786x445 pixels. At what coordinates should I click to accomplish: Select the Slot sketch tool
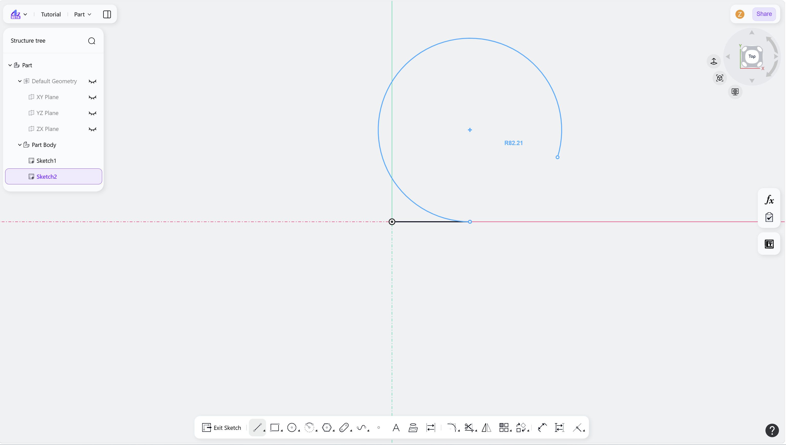(x=344, y=427)
